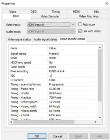Click the '8 Bits' value
The width and height of the screenshot is (110, 140).
(52, 67)
